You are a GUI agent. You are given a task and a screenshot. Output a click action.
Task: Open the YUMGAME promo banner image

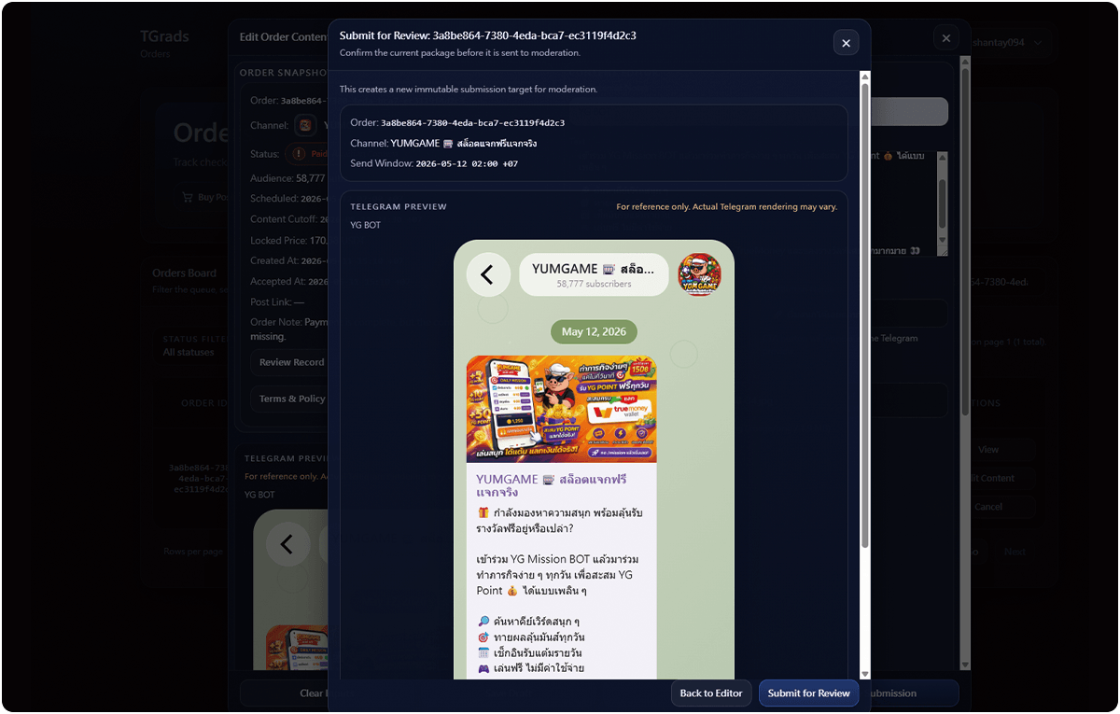561,409
